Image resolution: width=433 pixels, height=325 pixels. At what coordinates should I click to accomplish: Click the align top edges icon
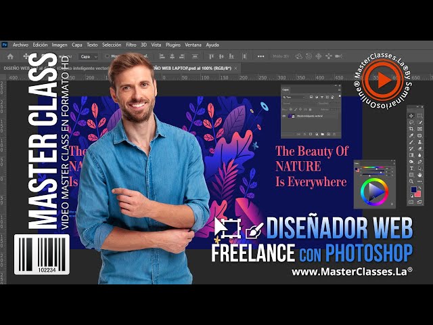pyautogui.click(x=212, y=56)
